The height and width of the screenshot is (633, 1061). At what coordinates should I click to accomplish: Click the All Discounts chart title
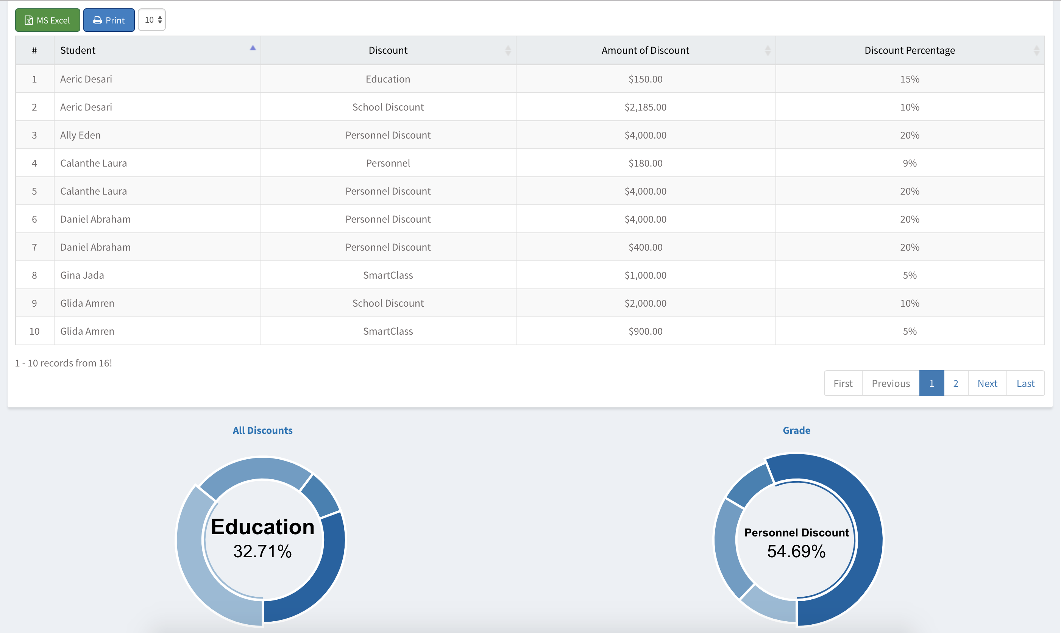coord(262,430)
